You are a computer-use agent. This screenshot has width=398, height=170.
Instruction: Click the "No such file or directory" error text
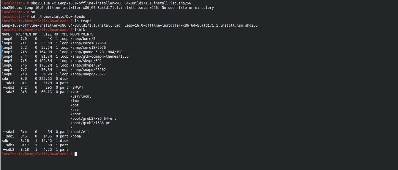tap(188, 8)
